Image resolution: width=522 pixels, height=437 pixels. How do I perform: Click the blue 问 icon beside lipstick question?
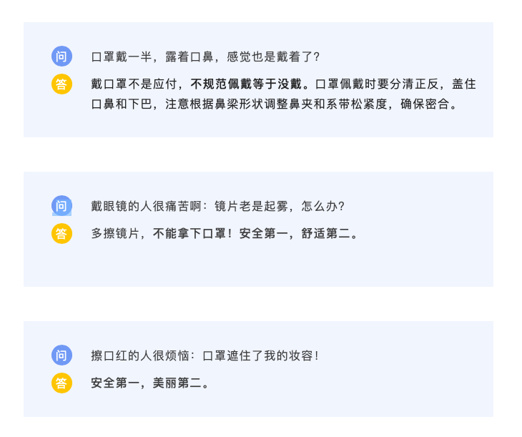61,355
